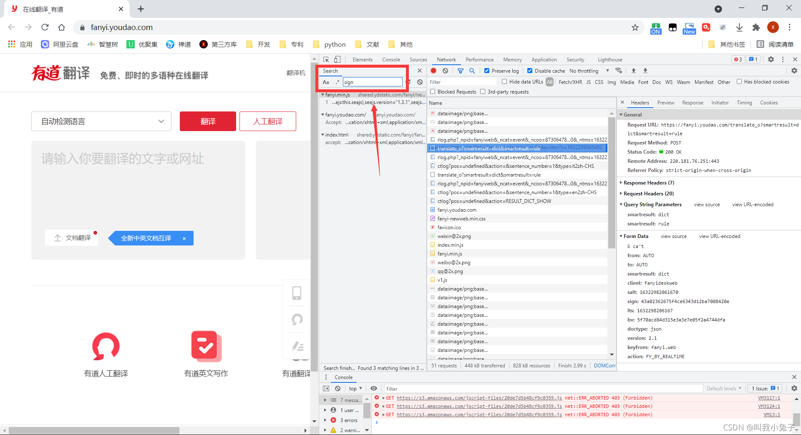Toggle device toolbar icon in DevTools
The image size is (801, 435).
coord(337,60)
